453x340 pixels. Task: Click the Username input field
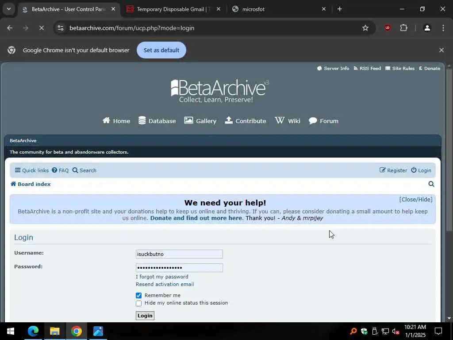tap(179, 254)
